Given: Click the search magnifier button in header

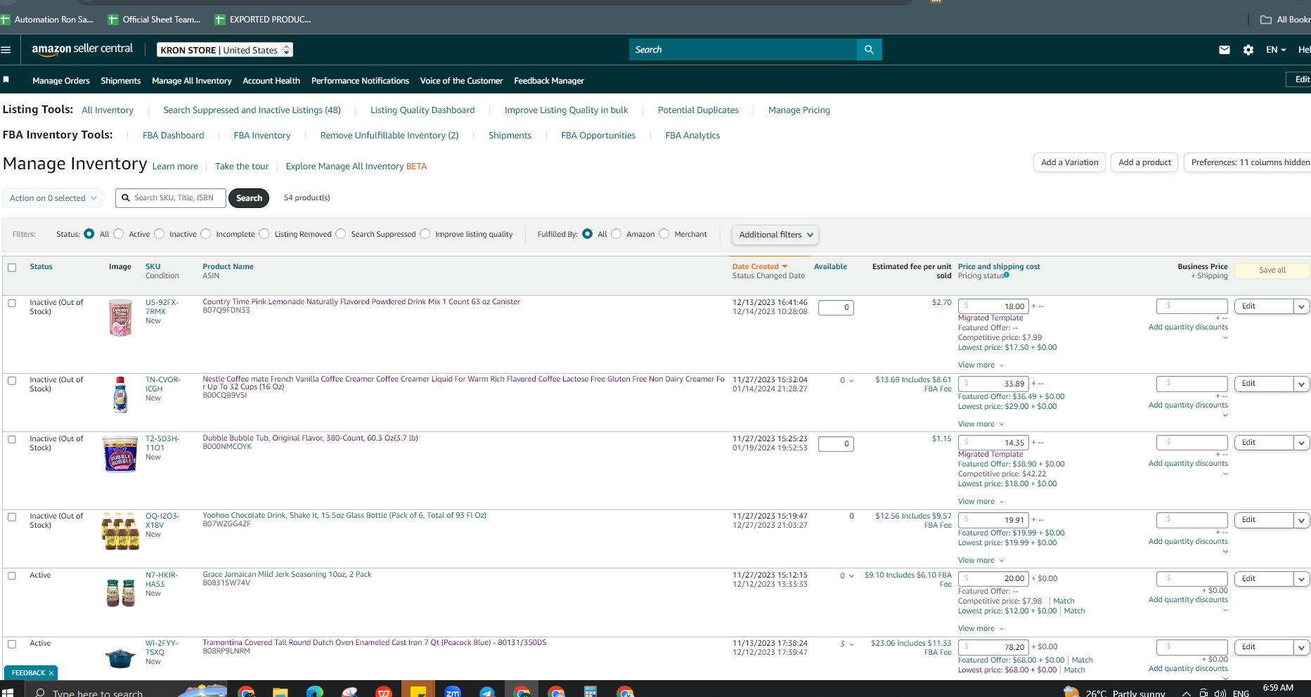Looking at the screenshot, I should (870, 50).
